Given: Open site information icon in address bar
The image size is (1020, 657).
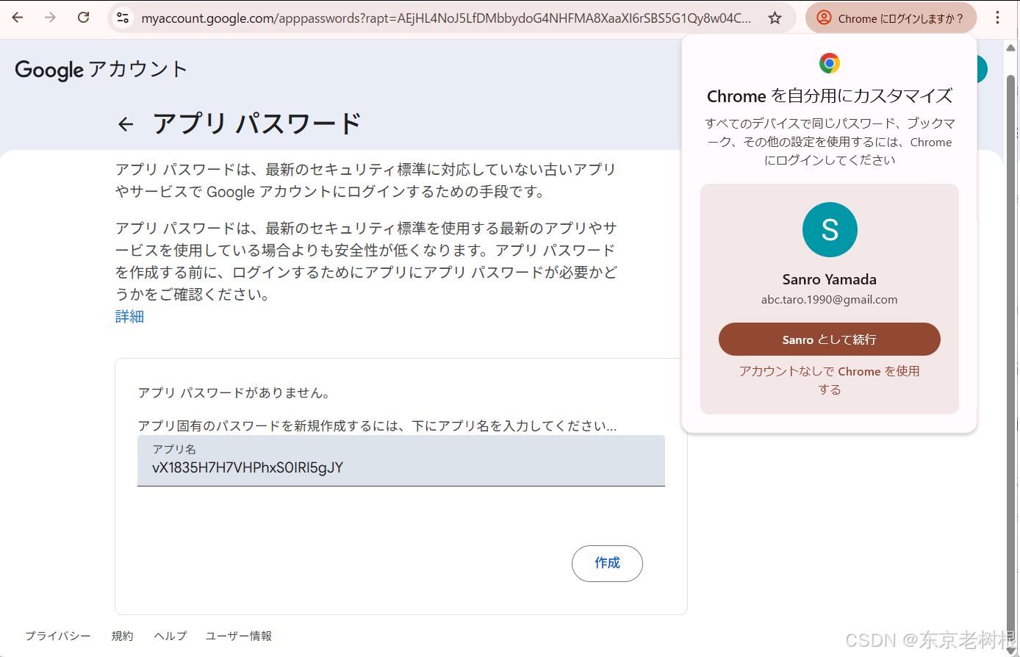Looking at the screenshot, I should point(123,18).
